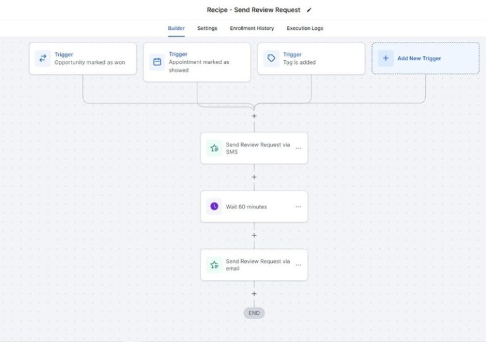Click the Opportunity marked as won trigger icon
The image size is (486, 342).
[43, 58]
